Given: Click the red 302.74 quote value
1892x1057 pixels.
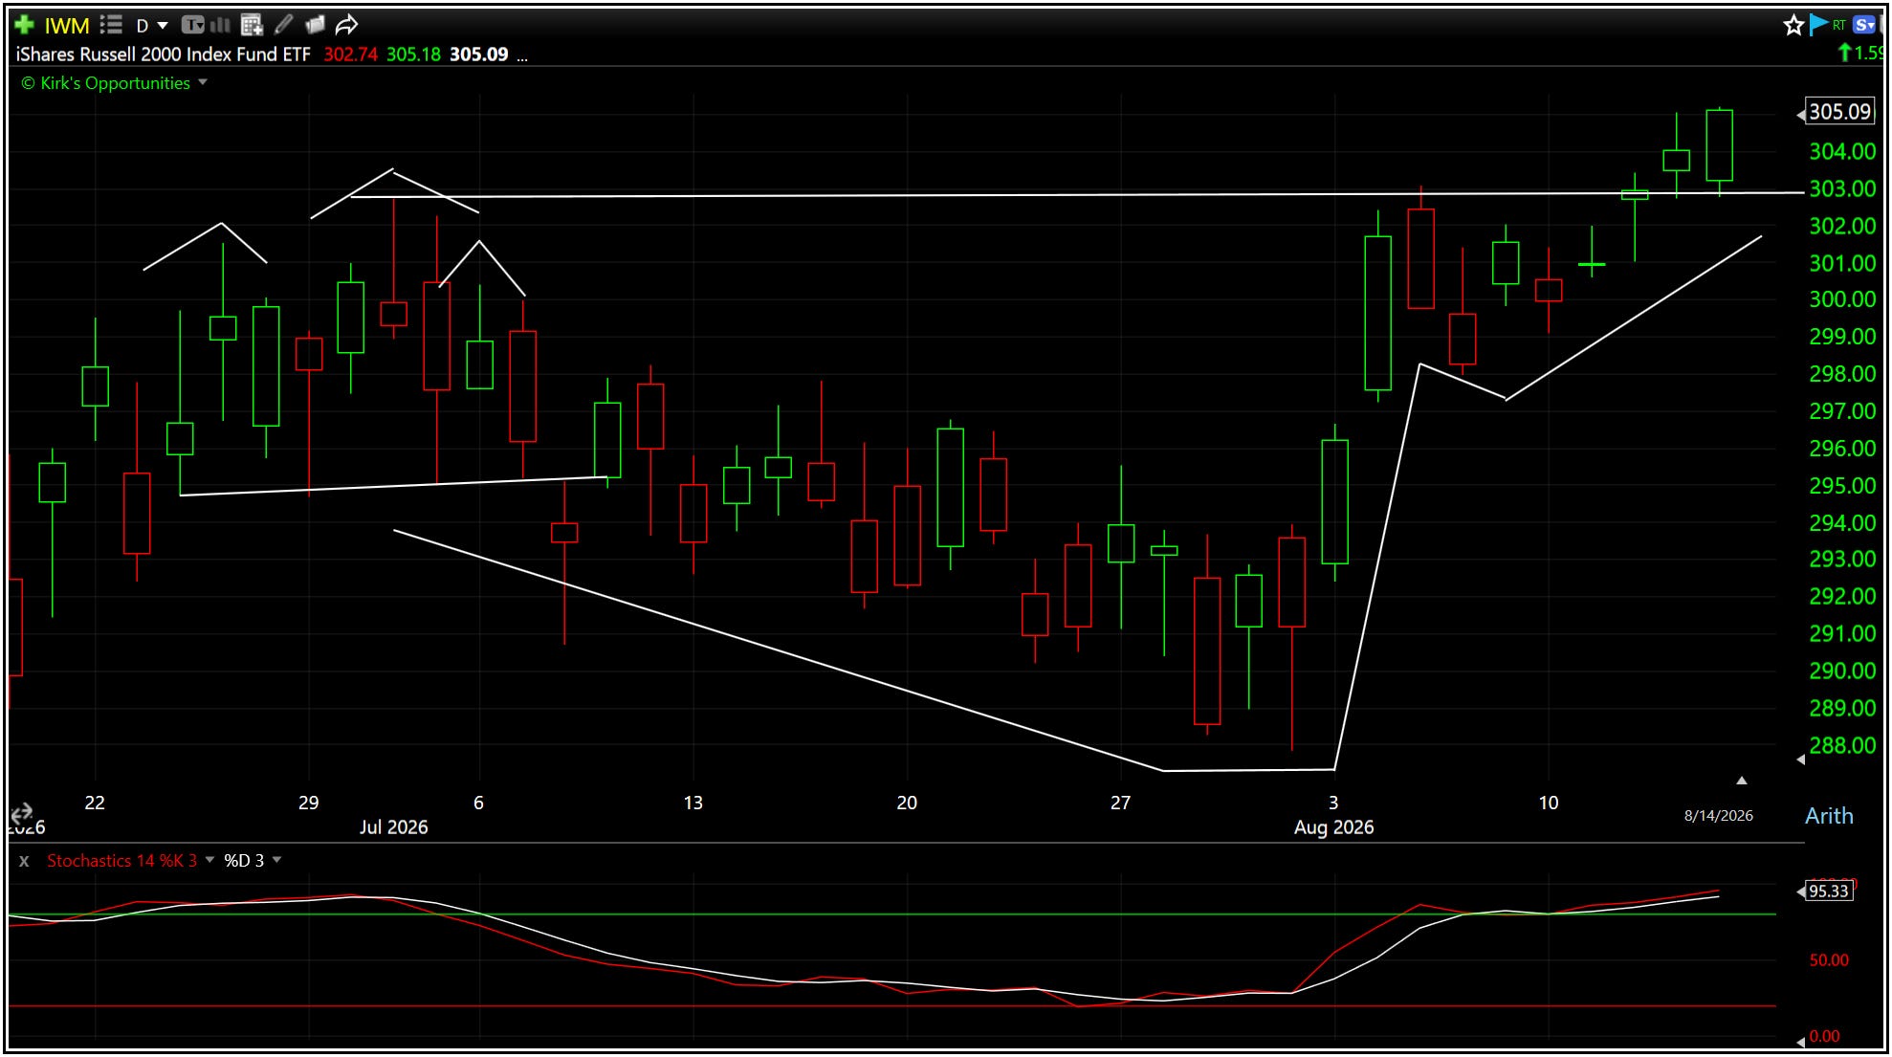Looking at the screenshot, I should (x=350, y=55).
